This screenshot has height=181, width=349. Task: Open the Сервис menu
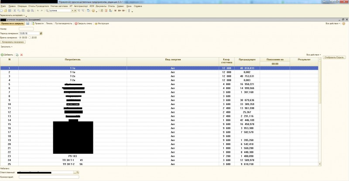[x=120, y=6]
